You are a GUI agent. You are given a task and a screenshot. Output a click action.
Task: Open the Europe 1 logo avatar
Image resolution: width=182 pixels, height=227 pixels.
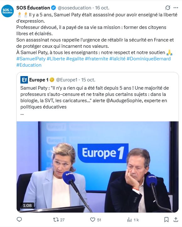point(24,80)
